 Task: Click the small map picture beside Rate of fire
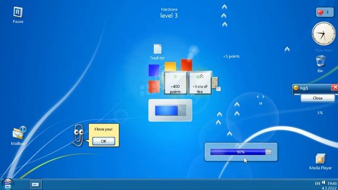click(215, 83)
